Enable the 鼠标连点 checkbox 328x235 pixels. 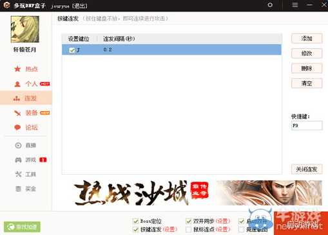click(x=188, y=230)
